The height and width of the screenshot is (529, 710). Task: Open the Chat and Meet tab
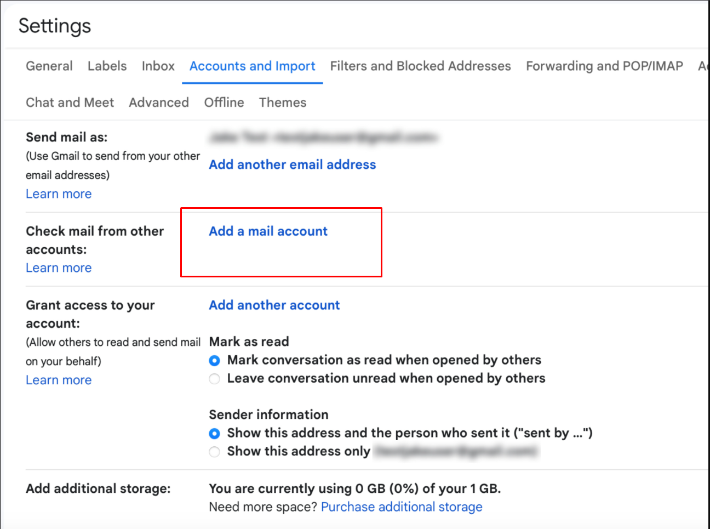[x=70, y=103]
